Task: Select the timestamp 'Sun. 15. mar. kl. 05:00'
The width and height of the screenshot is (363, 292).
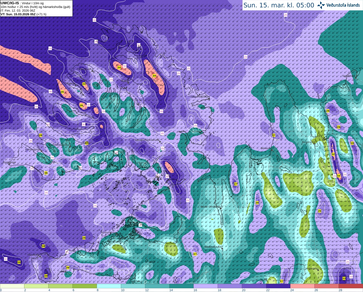Action: (x=279, y=5)
